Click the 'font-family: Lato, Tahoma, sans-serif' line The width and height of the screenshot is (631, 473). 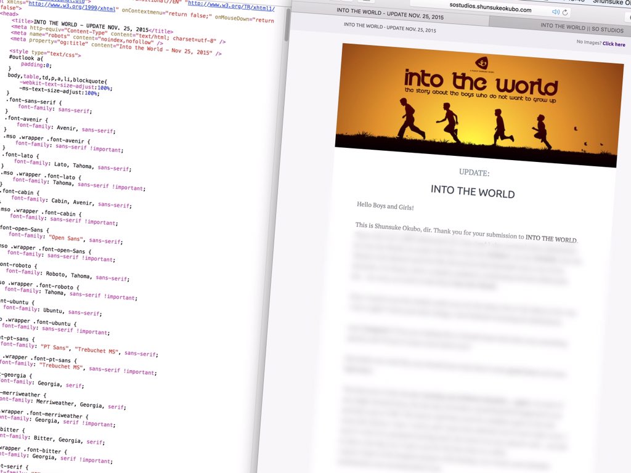(x=73, y=165)
